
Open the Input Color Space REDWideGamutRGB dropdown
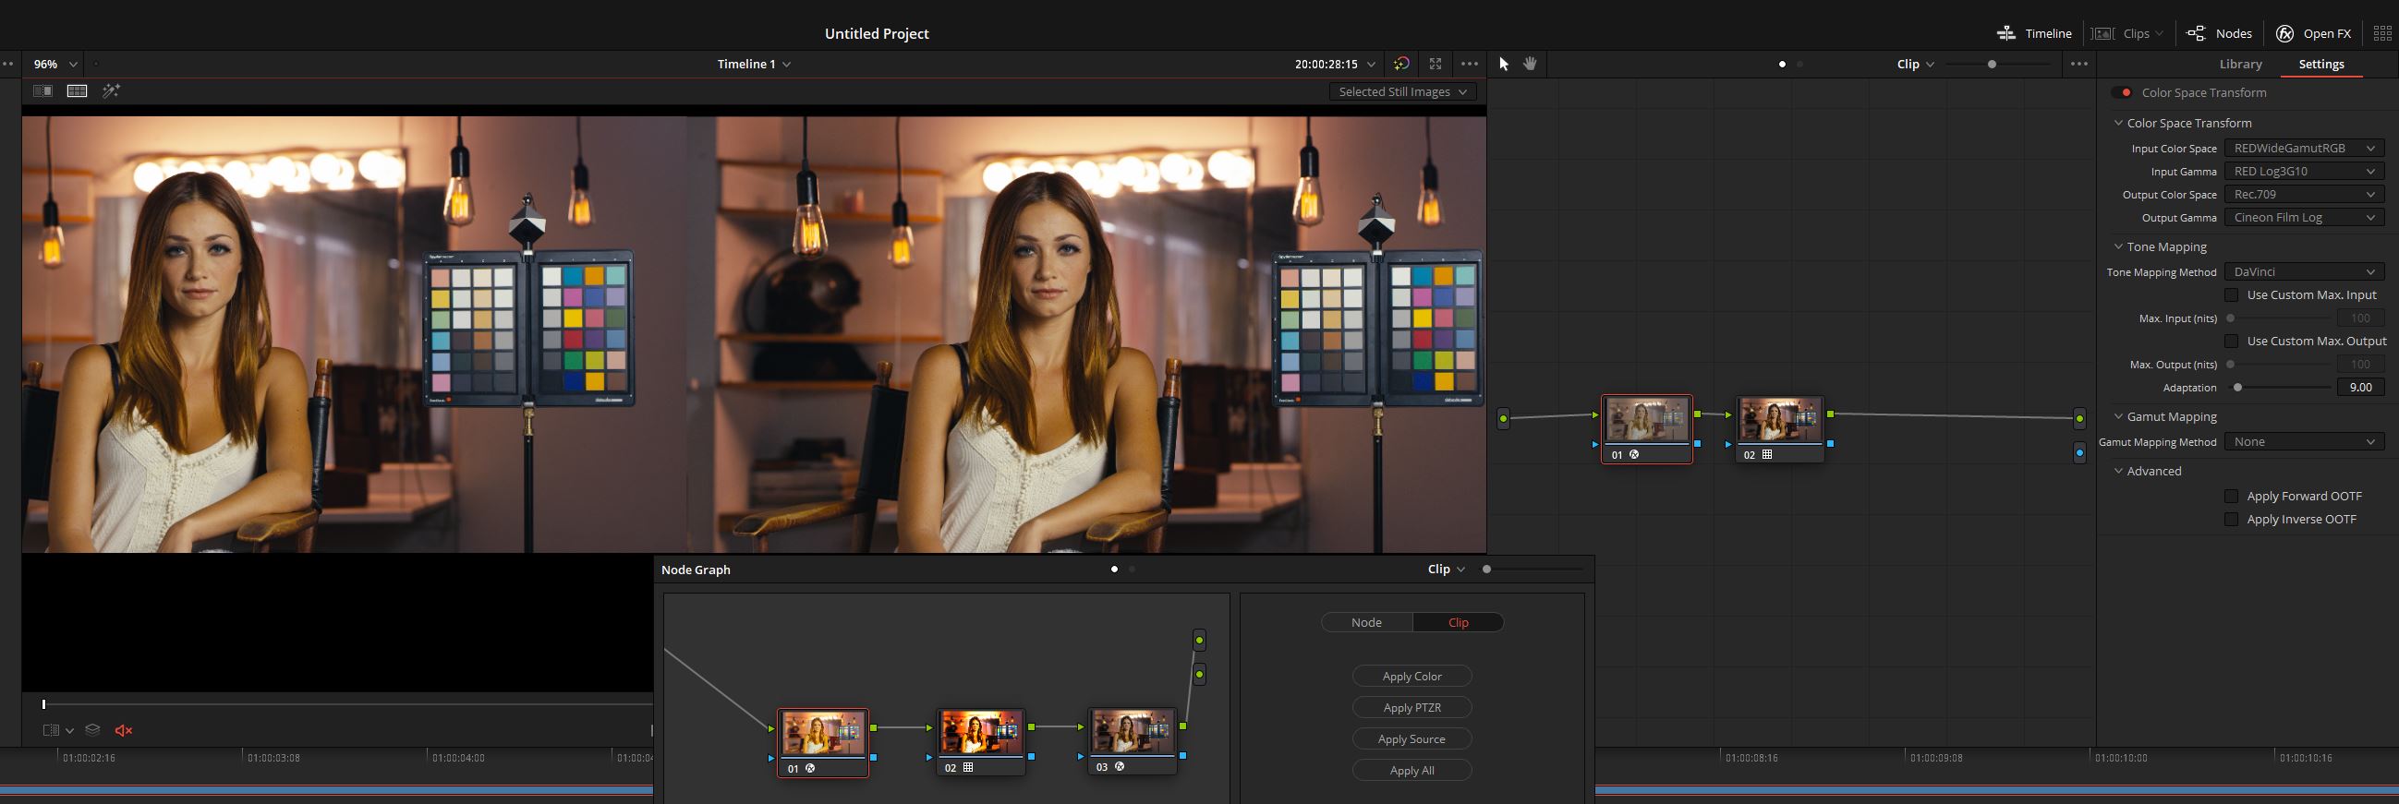[x=2304, y=148]
